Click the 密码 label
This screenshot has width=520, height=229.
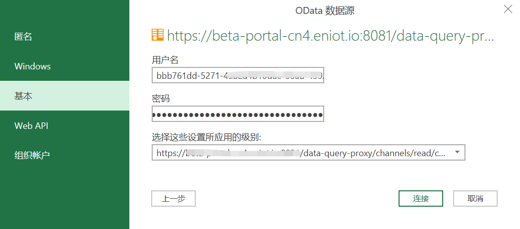coord(161,99)
